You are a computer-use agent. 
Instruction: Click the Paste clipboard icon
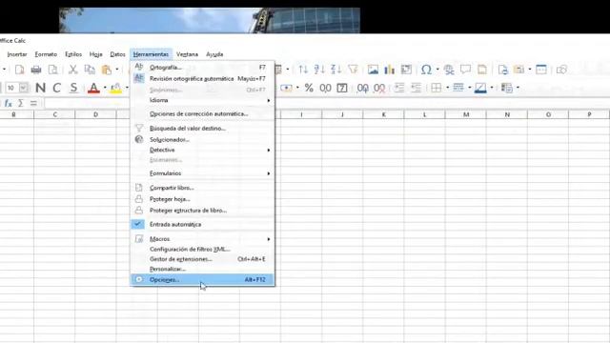pyautogui.click(x=106, y=70)
